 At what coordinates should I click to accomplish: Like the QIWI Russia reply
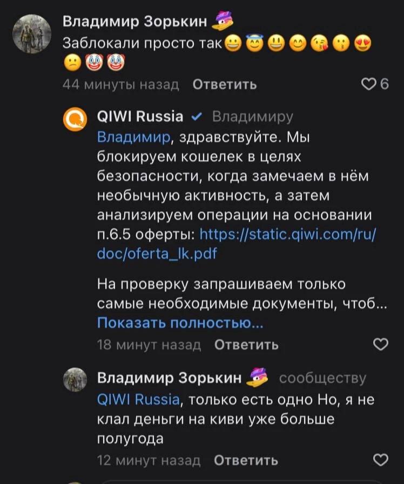tap(381, 344)
